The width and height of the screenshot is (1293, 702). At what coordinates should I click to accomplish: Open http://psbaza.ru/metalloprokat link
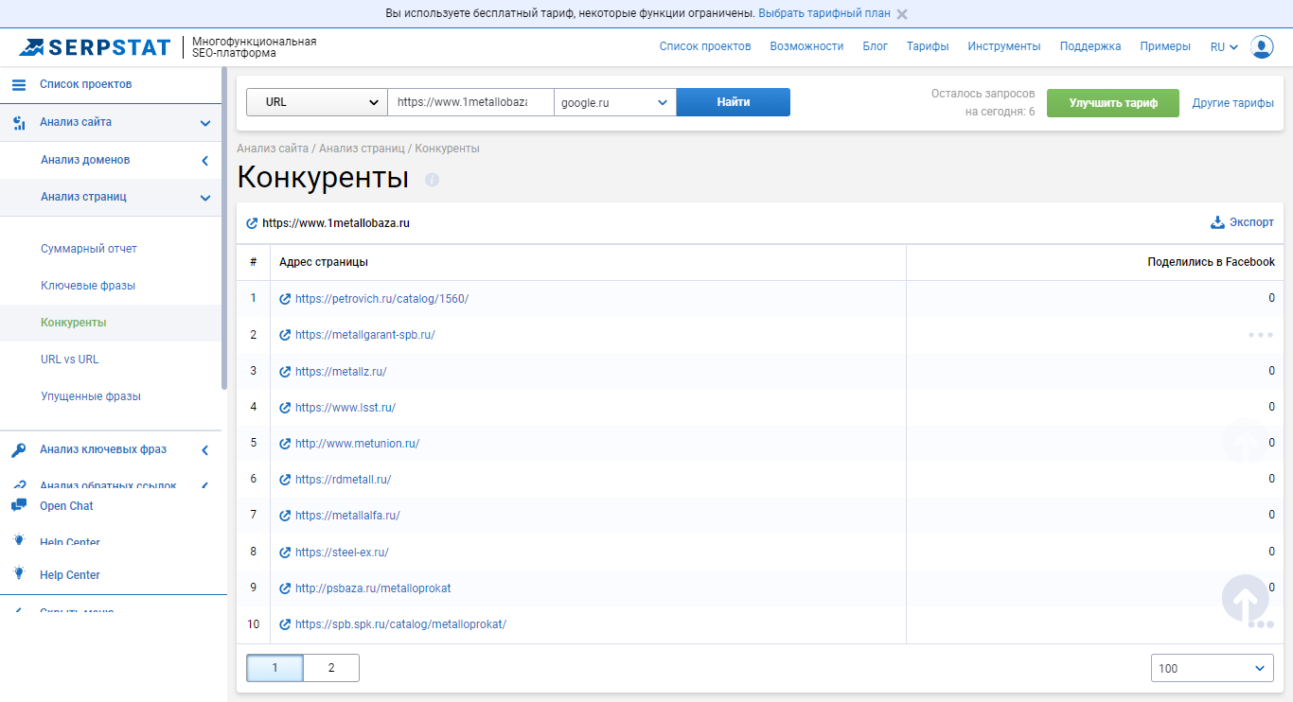point(373,588)
